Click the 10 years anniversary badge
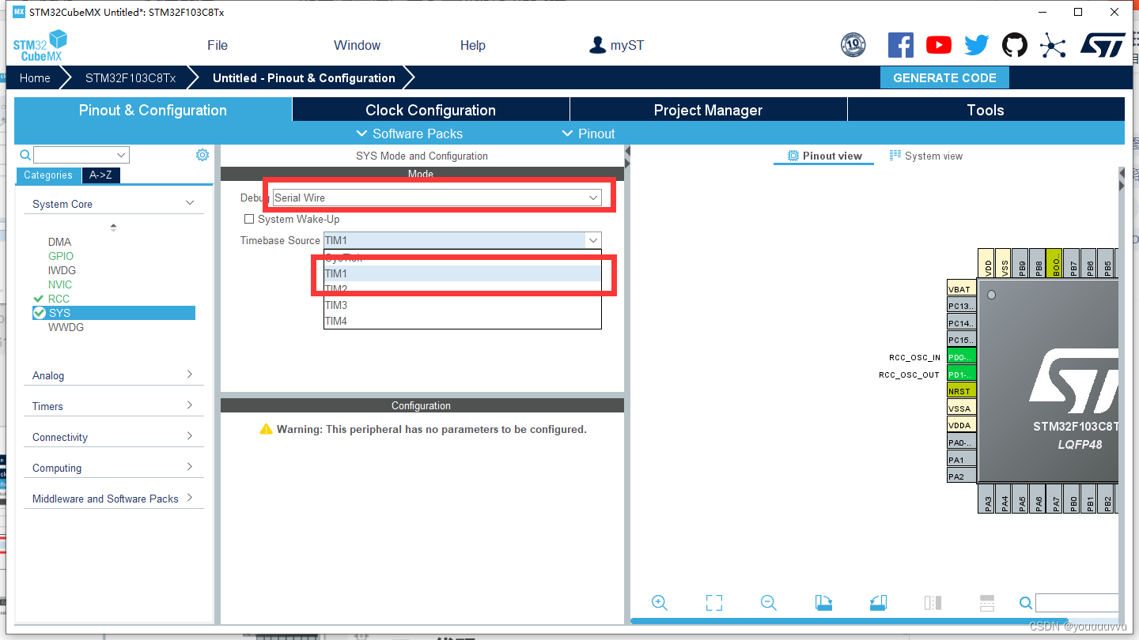Image resolution: width=1139 pixels, height=640 pixels. (853, 45)
